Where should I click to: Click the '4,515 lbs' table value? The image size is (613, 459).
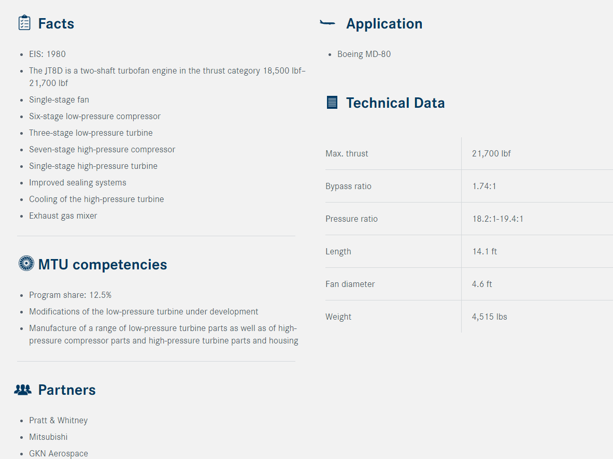490,317
